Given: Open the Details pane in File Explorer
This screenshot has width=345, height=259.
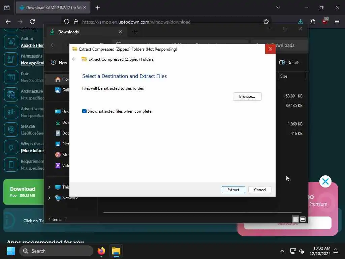Looking at the screenshot, I should (x=289, y=62).
